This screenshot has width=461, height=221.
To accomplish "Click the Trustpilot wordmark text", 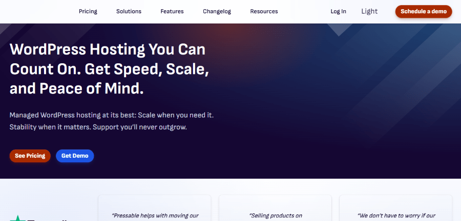I will click(x=49, y=219).
